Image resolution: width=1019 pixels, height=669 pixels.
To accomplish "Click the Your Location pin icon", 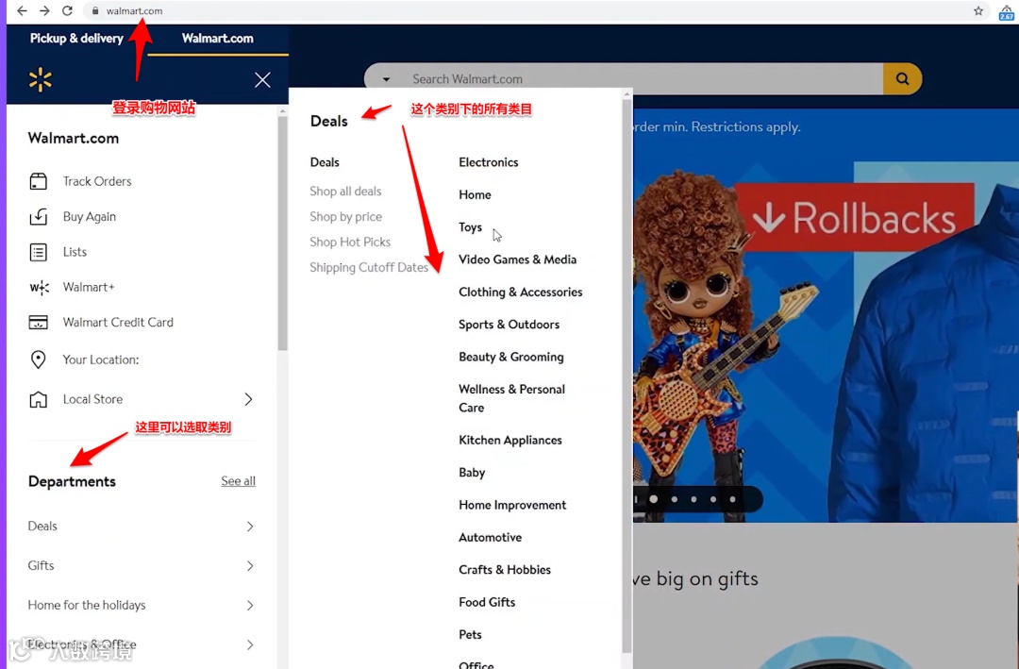I will coord(39,360).
